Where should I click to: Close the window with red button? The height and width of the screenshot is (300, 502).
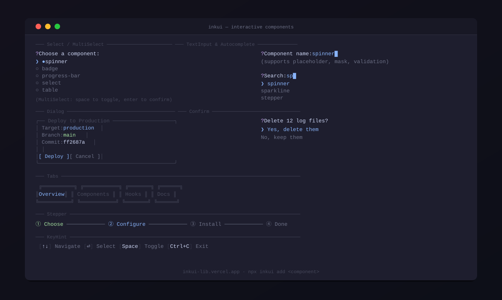click(38, 26)
